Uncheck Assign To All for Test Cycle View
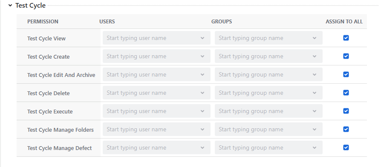Screen dimensions: 381x167 click(x=346, y=38)
